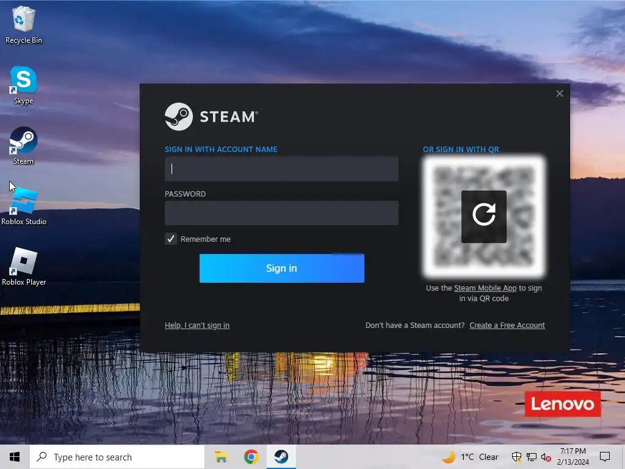
Task: Toggle the Remember me checkbox
Action: pyautogui.click(x=171, y=239)
